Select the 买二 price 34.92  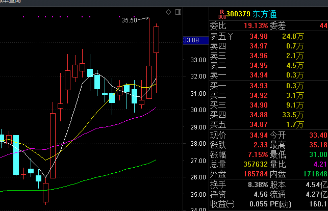click(259, 95)
